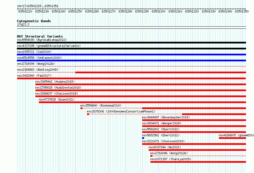Select the nsv1055722 (Coe2014) label
Image resolution: width=254 pixels, height=173 pixels.
coord(34,52)
